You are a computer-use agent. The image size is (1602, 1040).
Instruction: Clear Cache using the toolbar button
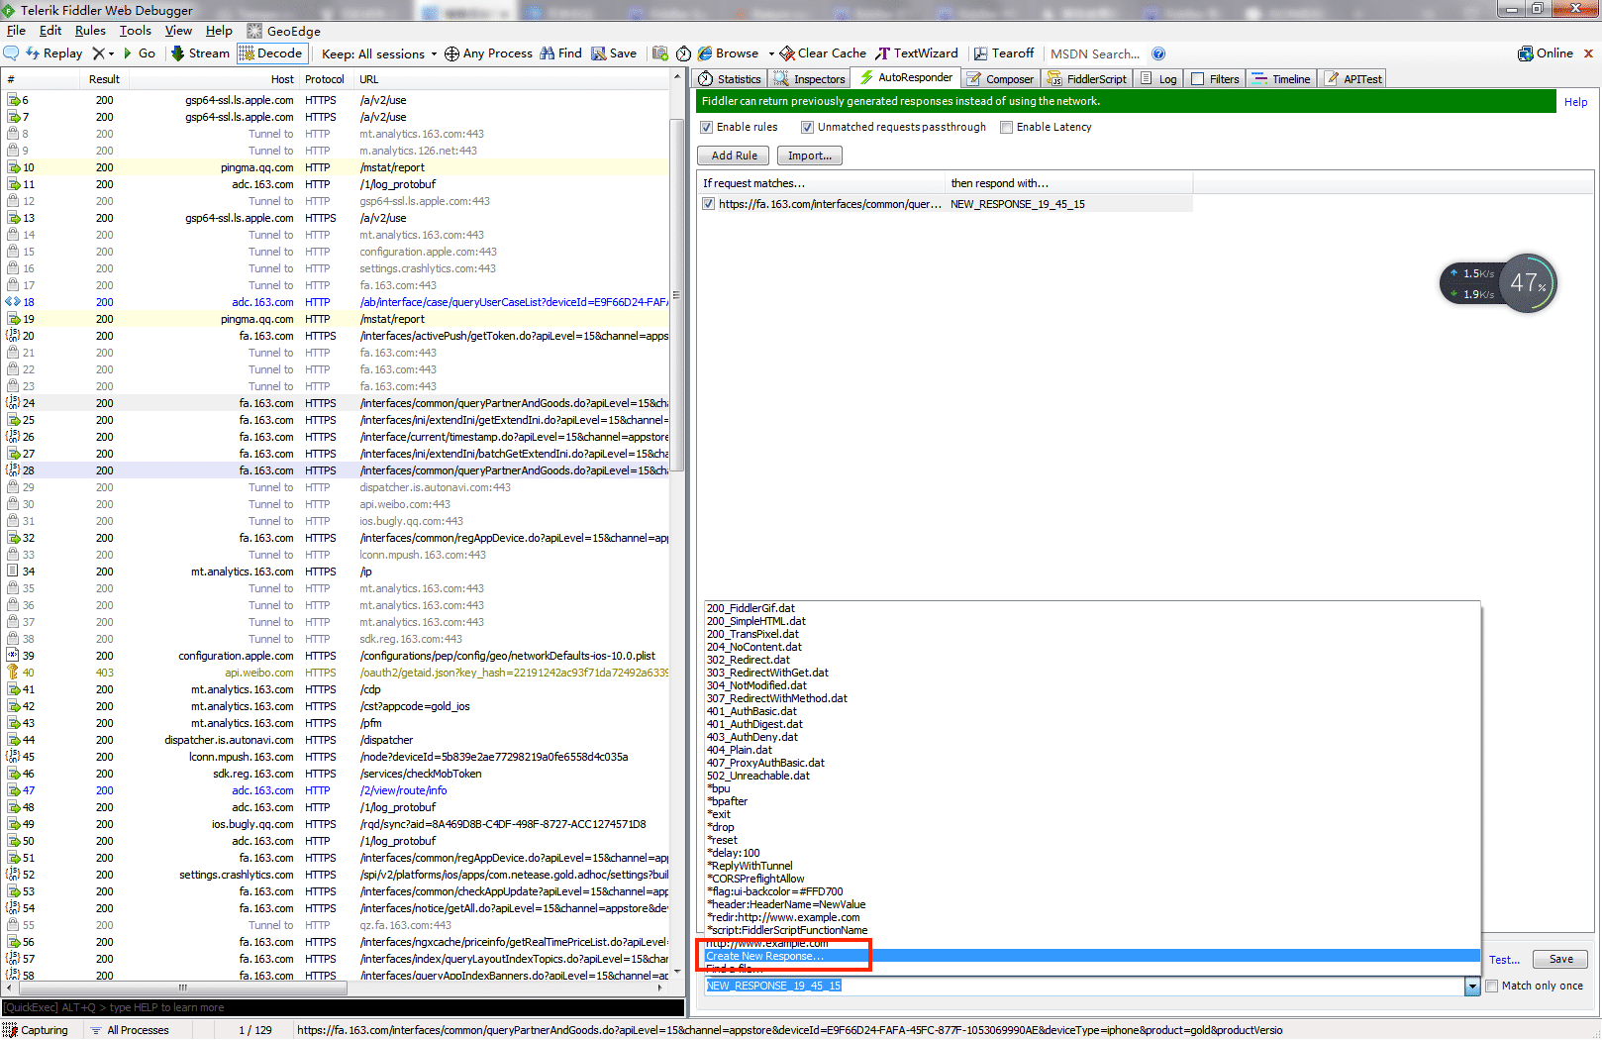pyautogui.click(x=823, y=53)
